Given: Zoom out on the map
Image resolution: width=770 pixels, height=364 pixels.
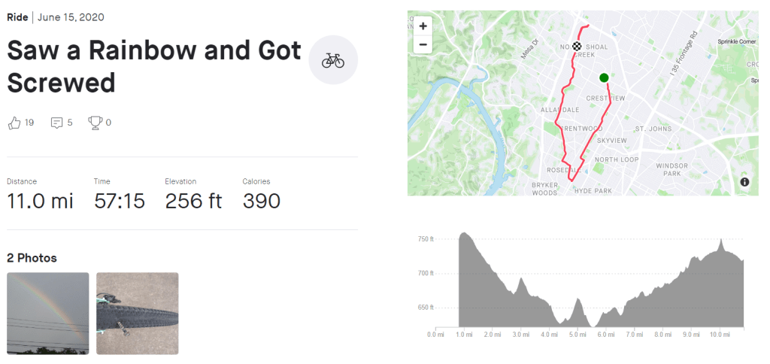Looking at the screenshot, I should coord(423,44).
